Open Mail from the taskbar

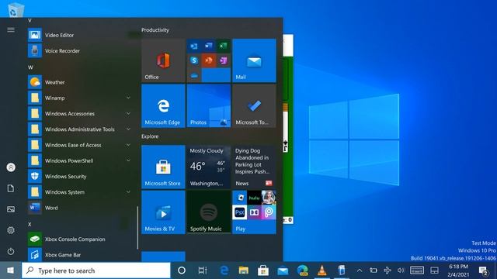pos(283,270)
